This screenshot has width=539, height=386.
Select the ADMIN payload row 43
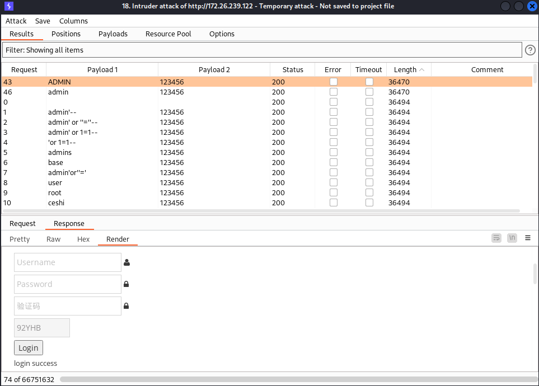tap(267, 82)
